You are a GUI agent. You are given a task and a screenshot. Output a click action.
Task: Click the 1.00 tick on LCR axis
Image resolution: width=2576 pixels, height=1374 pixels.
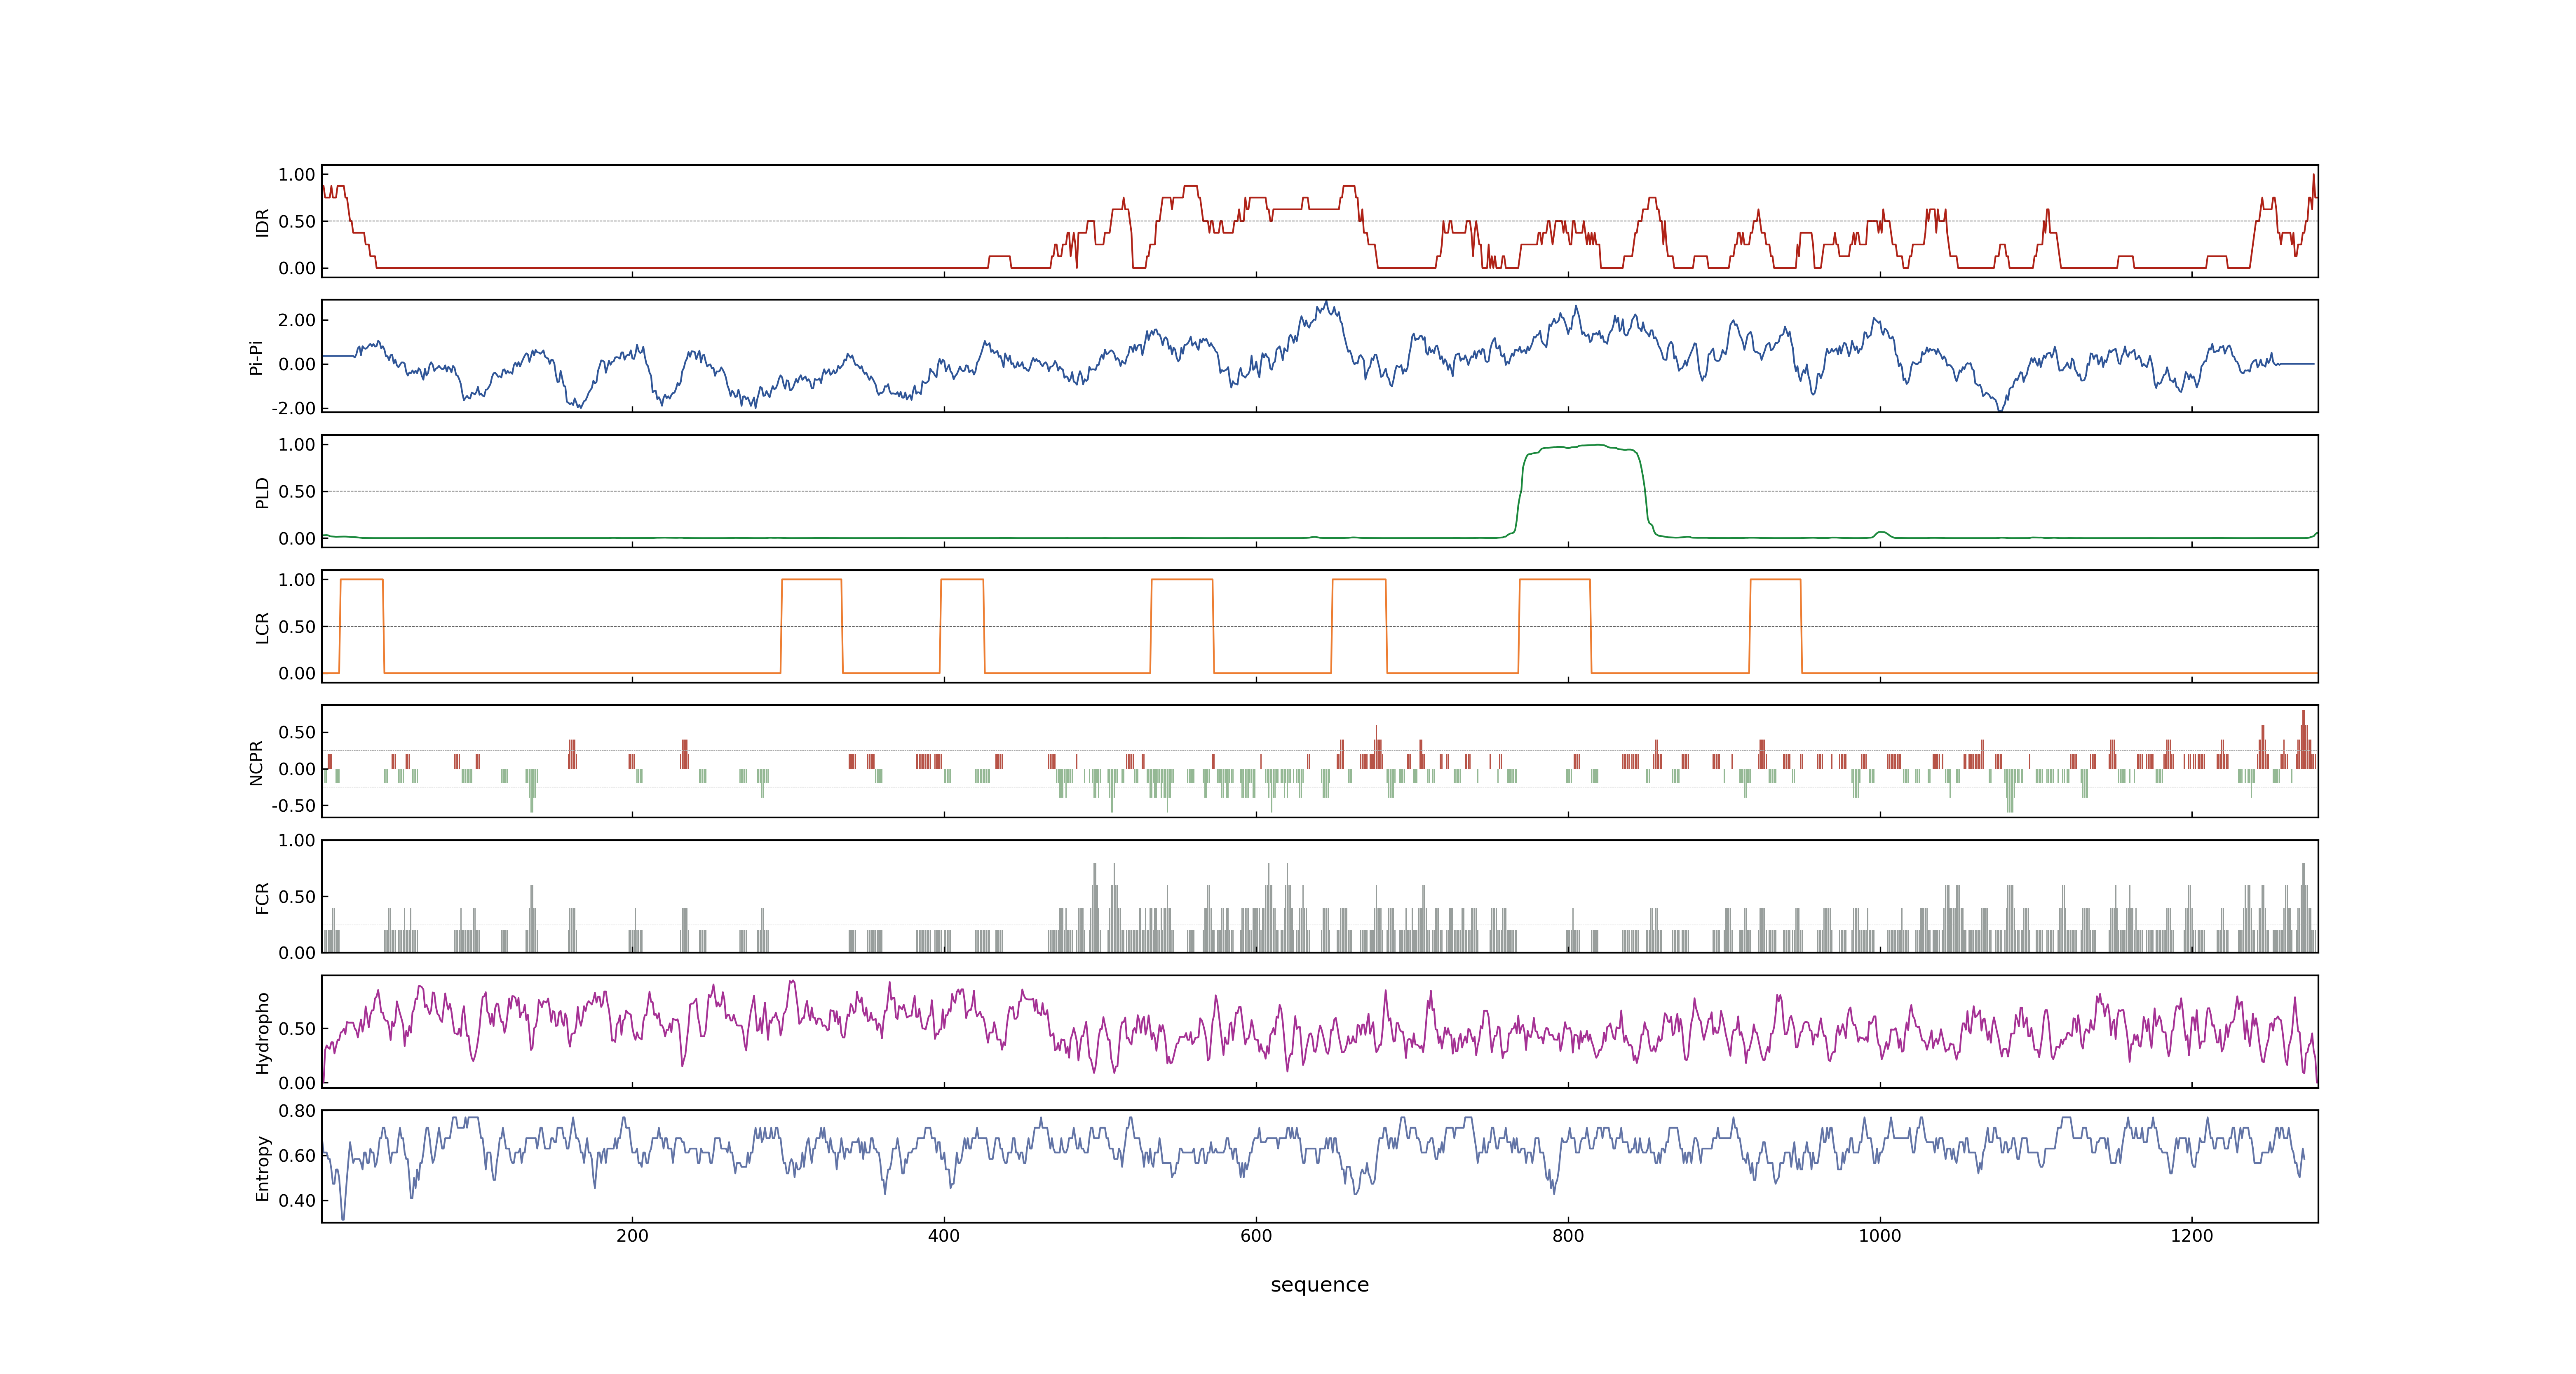tap(297, 580)
